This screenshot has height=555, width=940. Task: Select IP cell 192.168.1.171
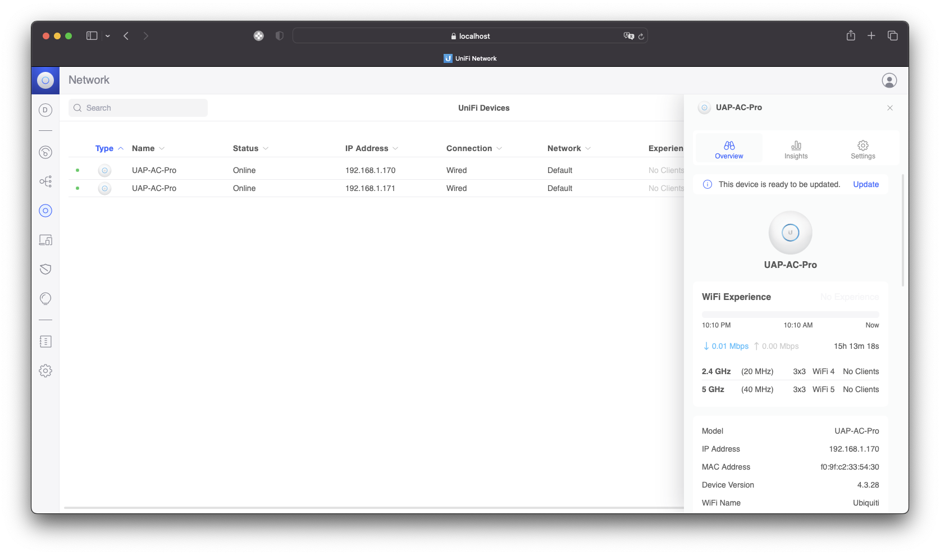click(371, 188)
